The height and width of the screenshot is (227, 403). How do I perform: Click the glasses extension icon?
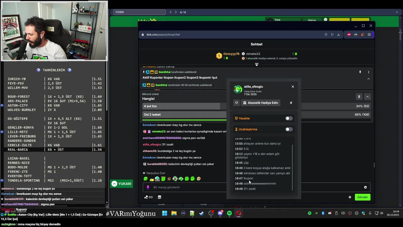click(x=356, y=34)
